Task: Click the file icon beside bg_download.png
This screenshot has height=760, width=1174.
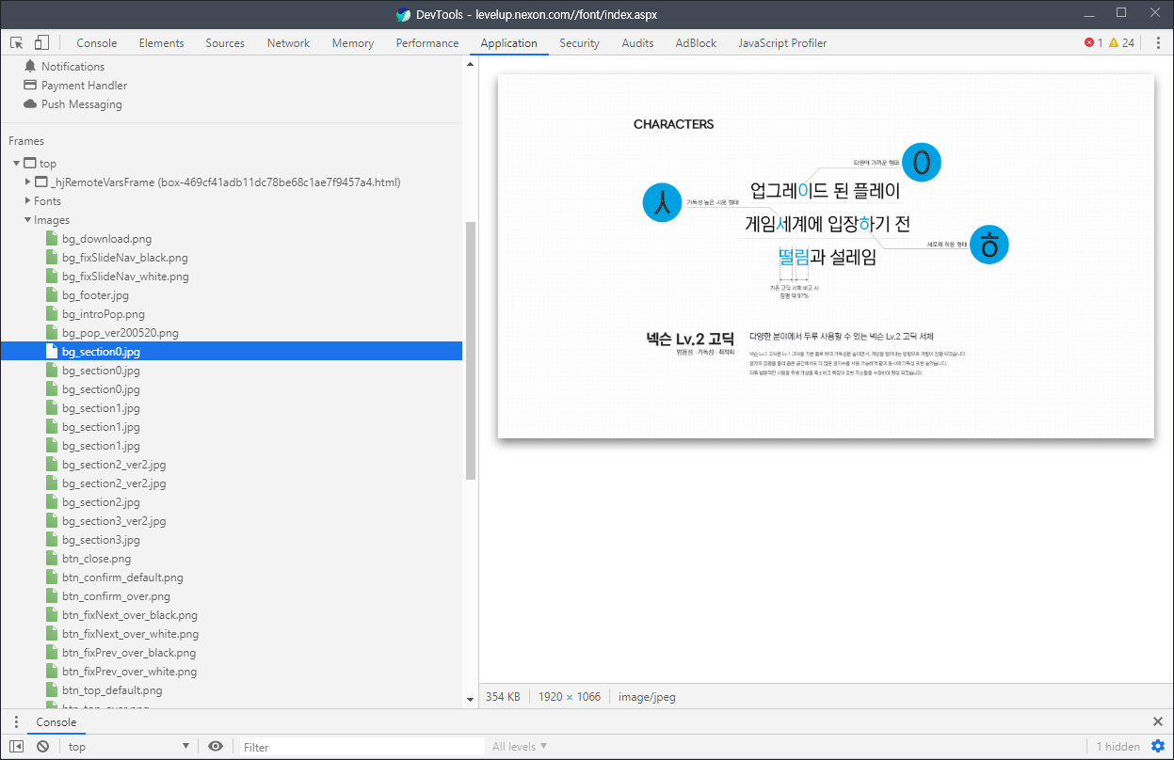Action: click(x=52, y=239)
